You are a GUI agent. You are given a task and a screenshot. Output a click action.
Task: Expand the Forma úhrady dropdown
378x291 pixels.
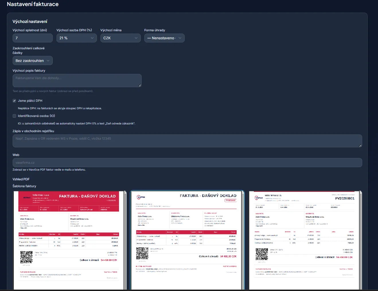point(164,38)
